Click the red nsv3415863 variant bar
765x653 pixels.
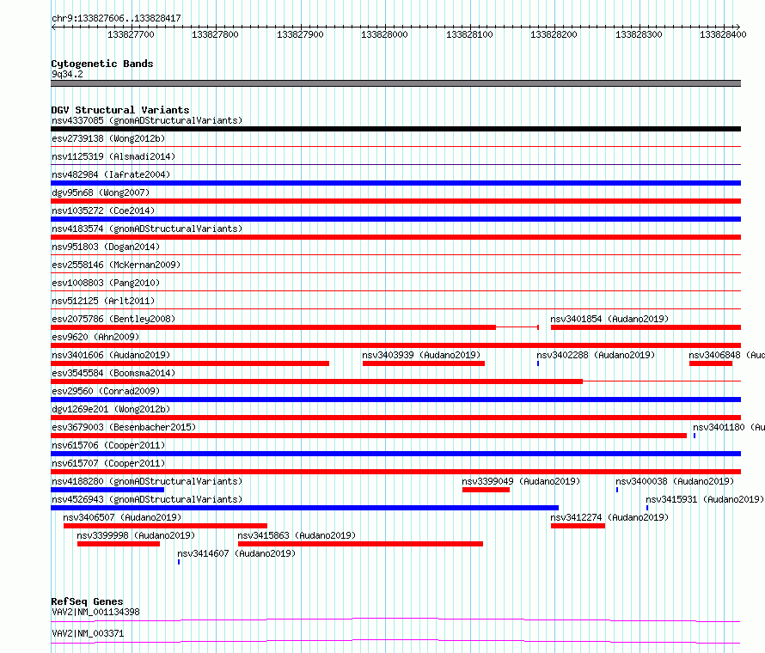click(x=360, y=544)
